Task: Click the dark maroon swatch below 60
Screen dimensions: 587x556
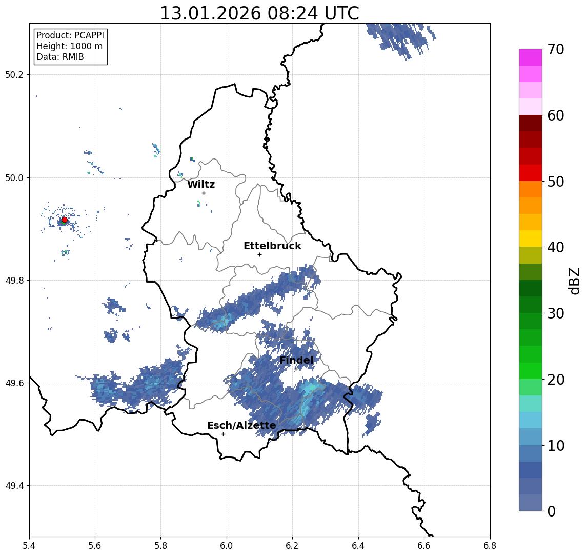Action: coord(531,123)
